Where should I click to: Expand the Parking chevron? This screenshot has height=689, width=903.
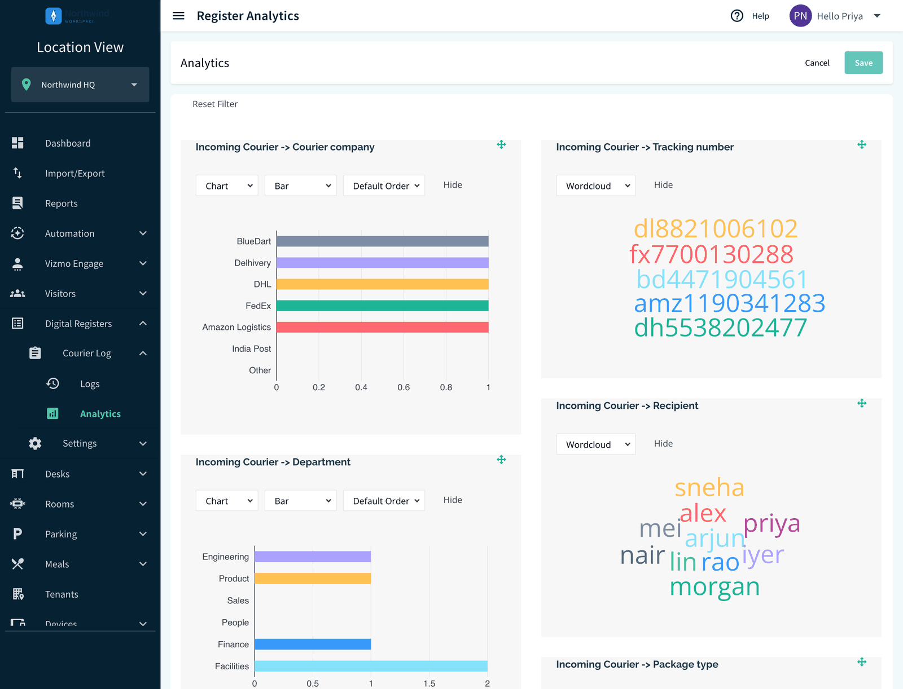click(143, 533)
